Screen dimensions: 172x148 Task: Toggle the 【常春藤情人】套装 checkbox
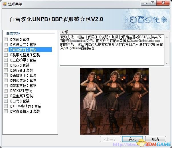point(6,111)
